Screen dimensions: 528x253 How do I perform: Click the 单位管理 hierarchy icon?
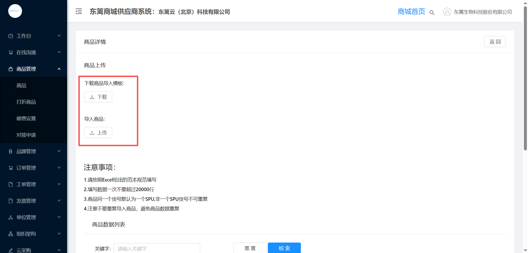pyautogui.click(x=11, y=218)
